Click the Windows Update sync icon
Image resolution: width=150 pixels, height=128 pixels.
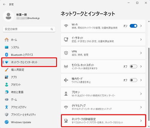click(7, 122)
